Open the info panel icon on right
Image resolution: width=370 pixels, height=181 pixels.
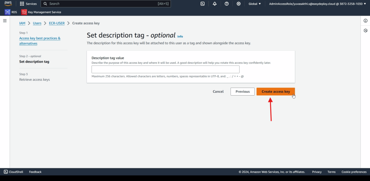(x=365, y=21)
